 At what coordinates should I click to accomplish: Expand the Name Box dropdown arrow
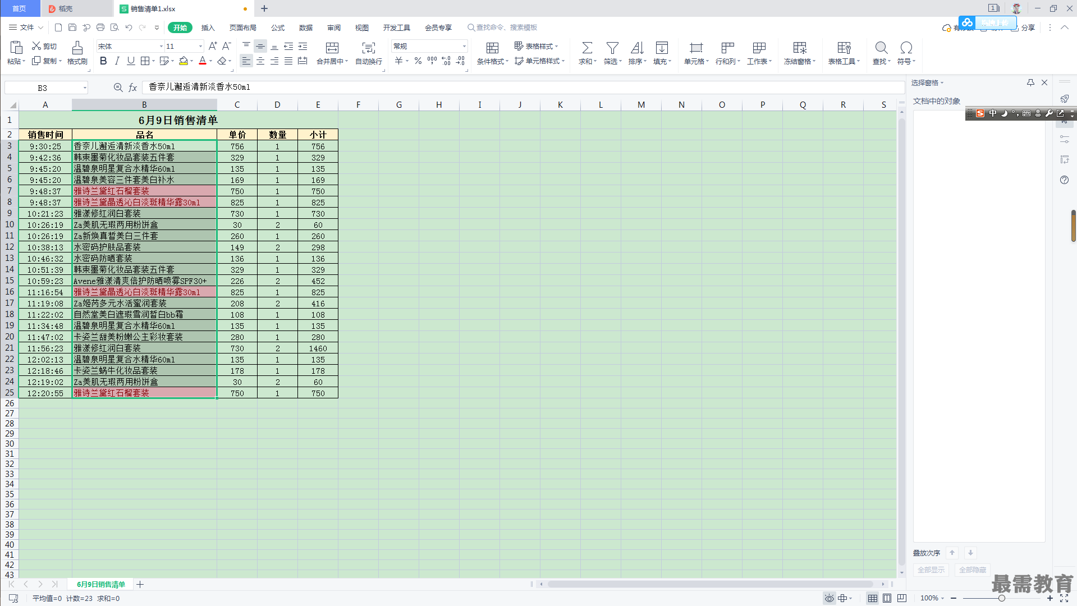tap(85, 88)
